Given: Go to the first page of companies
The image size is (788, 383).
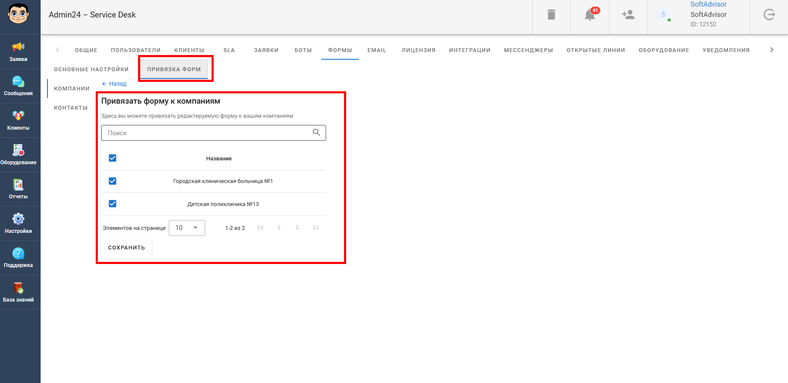Looking at the screenshot, I should 261,228.
